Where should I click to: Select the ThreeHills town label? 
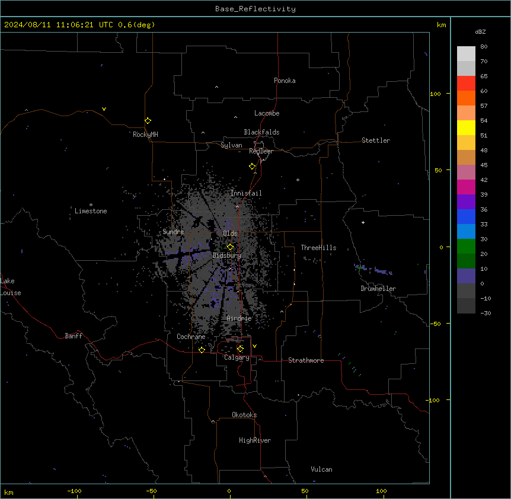pyautogui.click(x=318, y=248)
